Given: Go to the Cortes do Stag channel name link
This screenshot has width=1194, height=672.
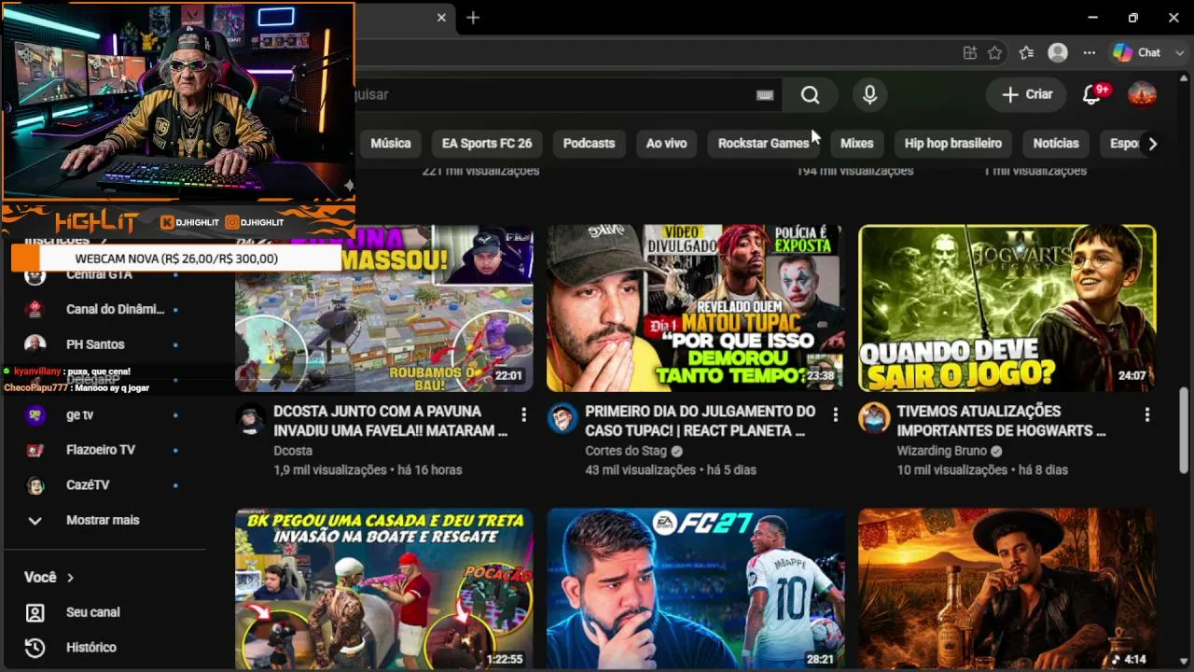Looking at the screenshot, I should (626, 451).
